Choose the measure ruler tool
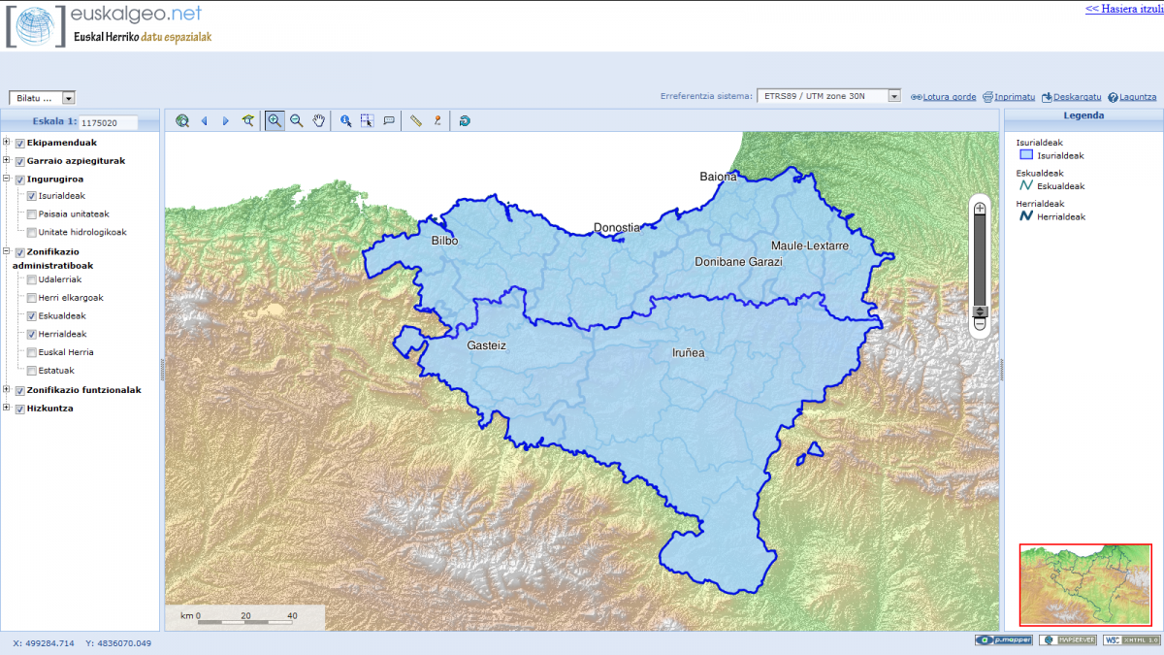This screenshot has height=655, width=1164. (416, 121)
